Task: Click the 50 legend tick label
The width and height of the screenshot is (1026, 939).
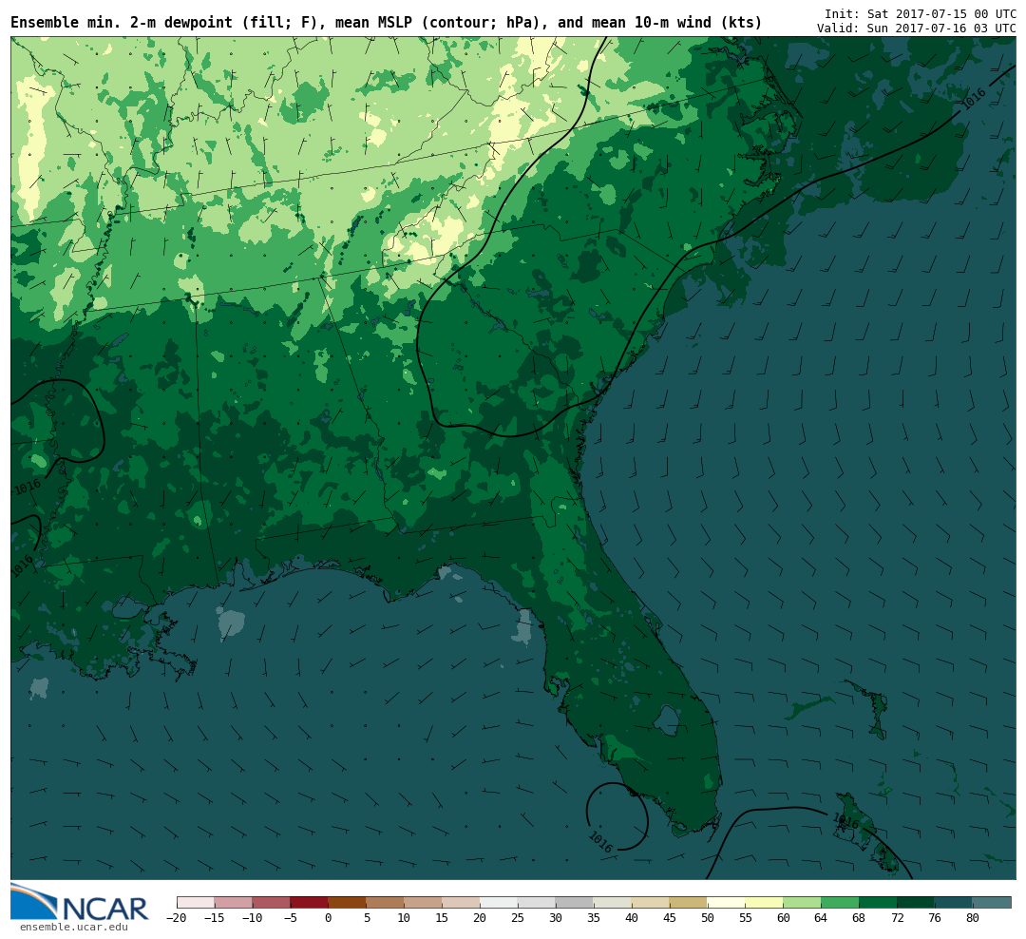Action: coord(708,918)
